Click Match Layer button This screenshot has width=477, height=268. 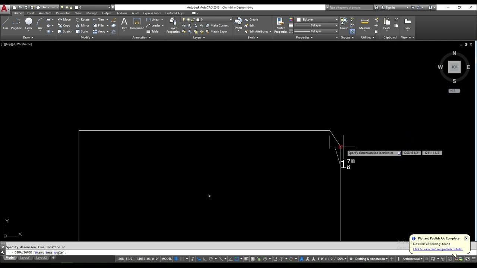pos(216,32)
